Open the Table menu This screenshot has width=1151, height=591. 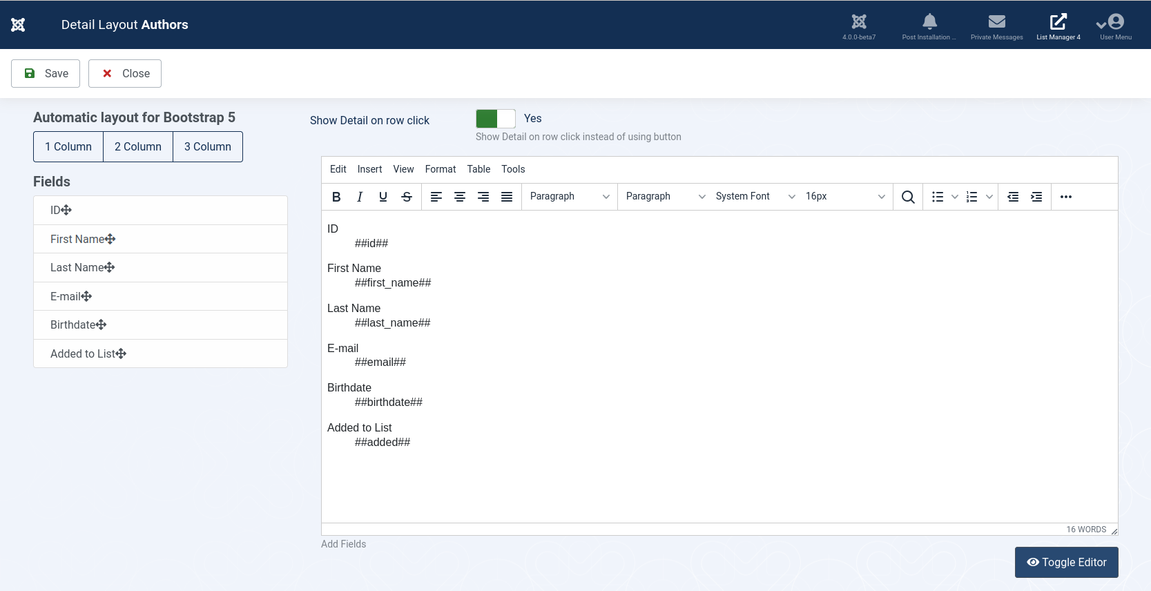[x=478, y=169]
